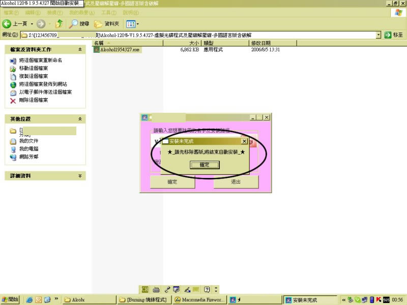
Task: Click the system tray clock 00:56
Action: click(397, 300)
